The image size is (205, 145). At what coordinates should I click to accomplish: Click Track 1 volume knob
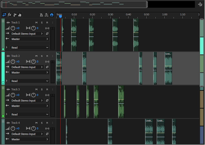13,28
